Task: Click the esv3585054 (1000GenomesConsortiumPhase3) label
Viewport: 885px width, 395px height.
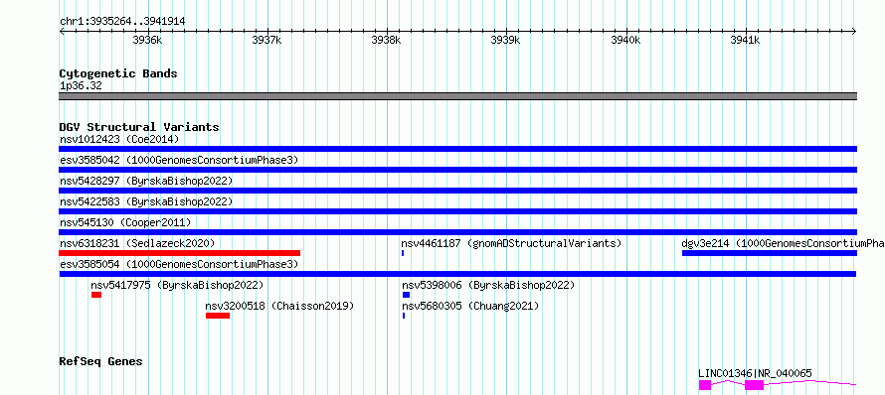Action: pos(179,264)
